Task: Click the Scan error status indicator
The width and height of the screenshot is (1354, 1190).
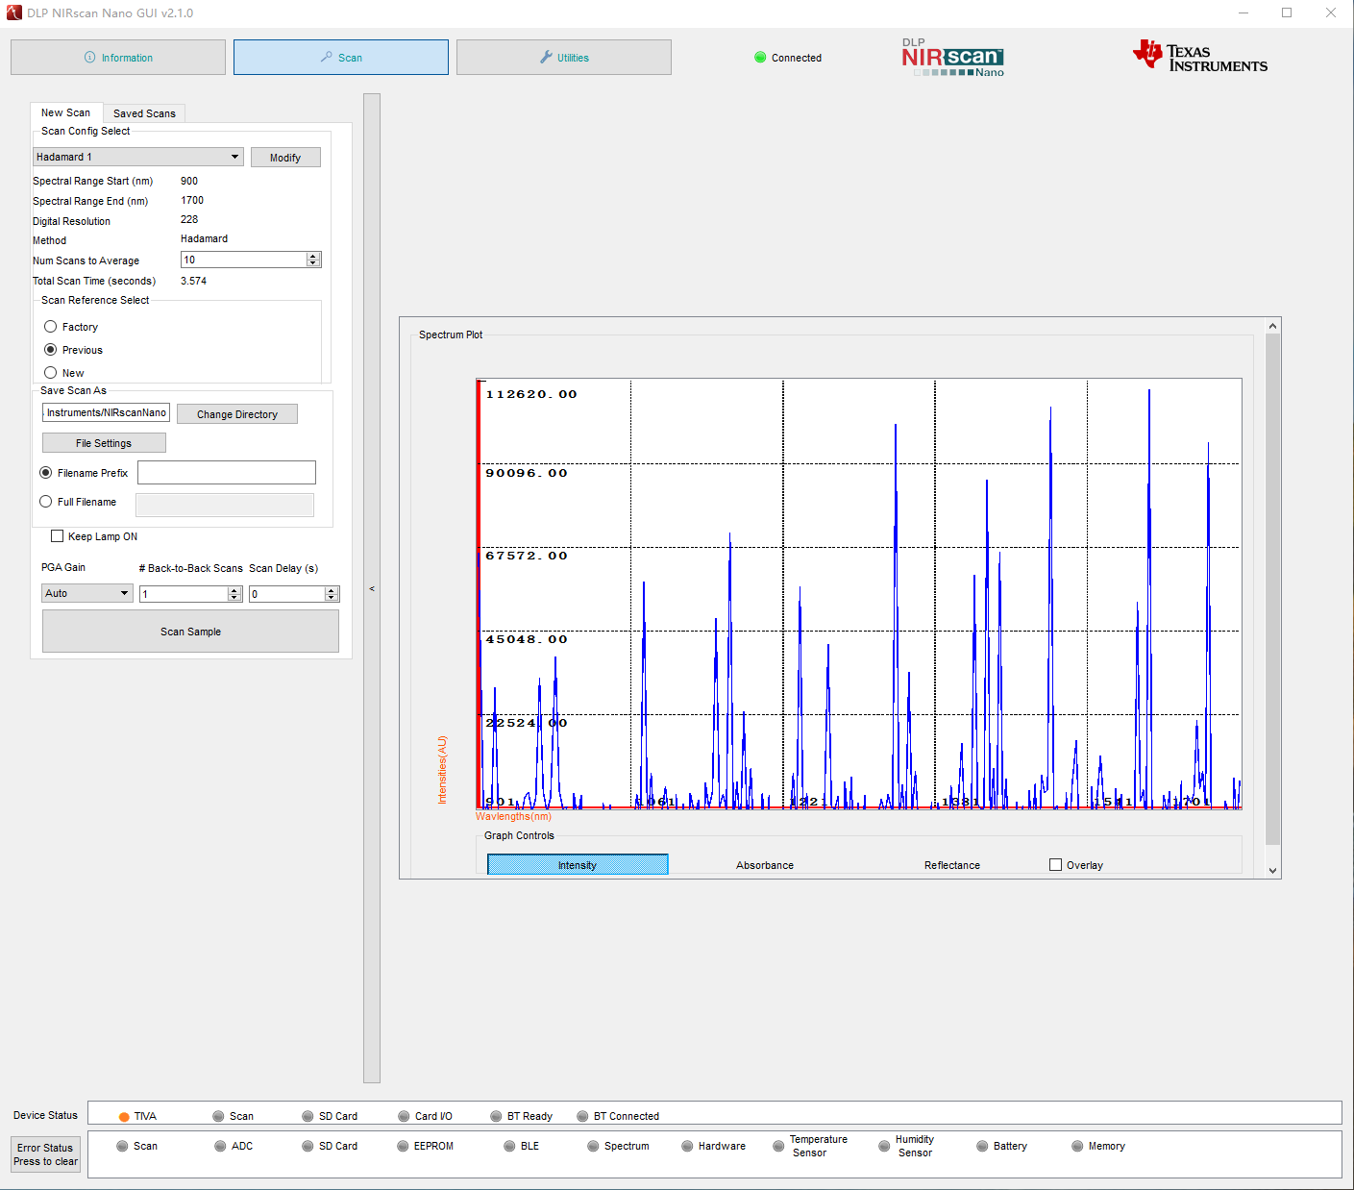Action: point(122,1146)
